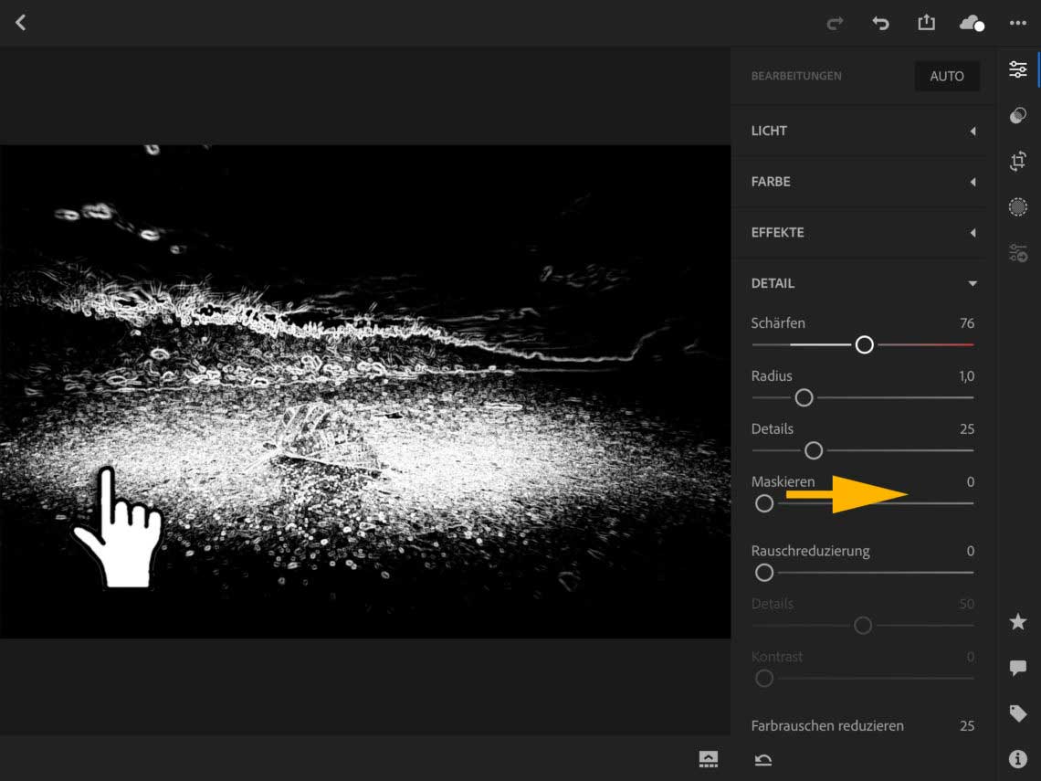The height and width of the screenshot is (781, 1041).
Task: Click the Schärfen slider handle
Action: (x=864, y=344)
